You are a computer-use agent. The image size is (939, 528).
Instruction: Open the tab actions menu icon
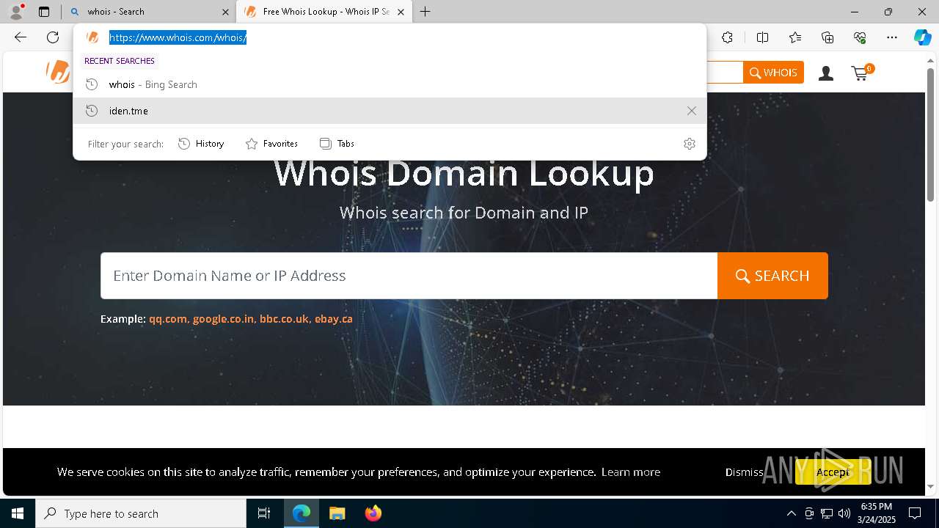tap(44, 12)
